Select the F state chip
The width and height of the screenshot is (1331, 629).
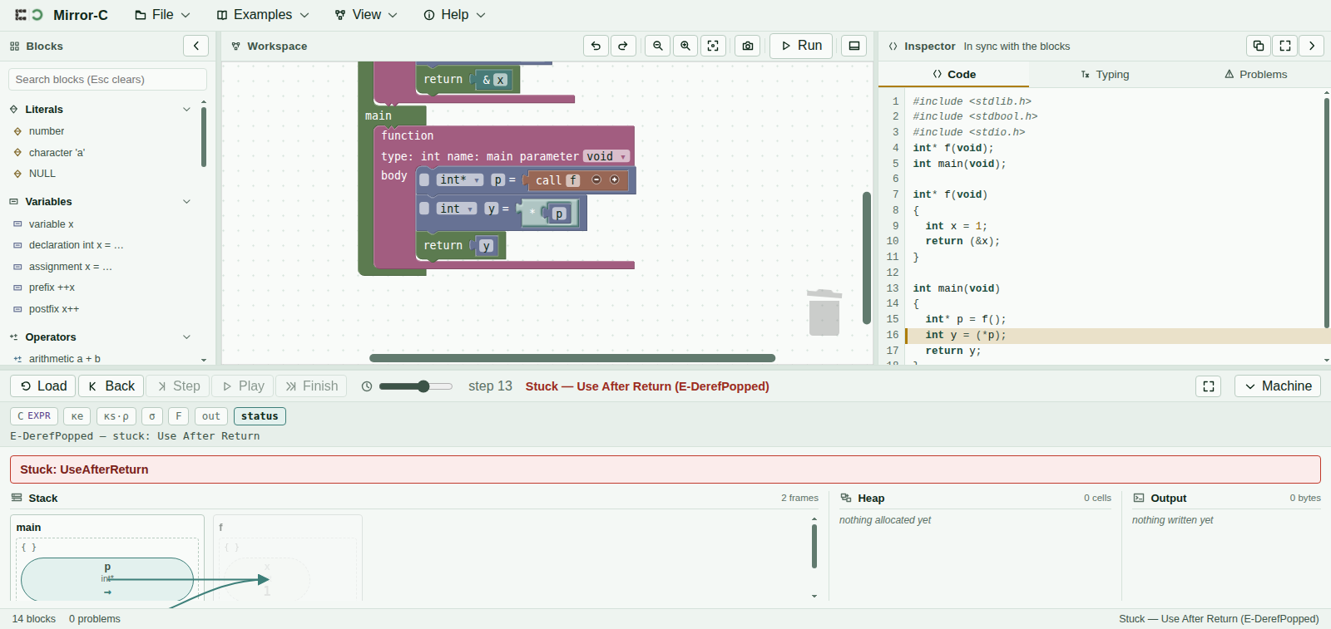click(178, 416)
